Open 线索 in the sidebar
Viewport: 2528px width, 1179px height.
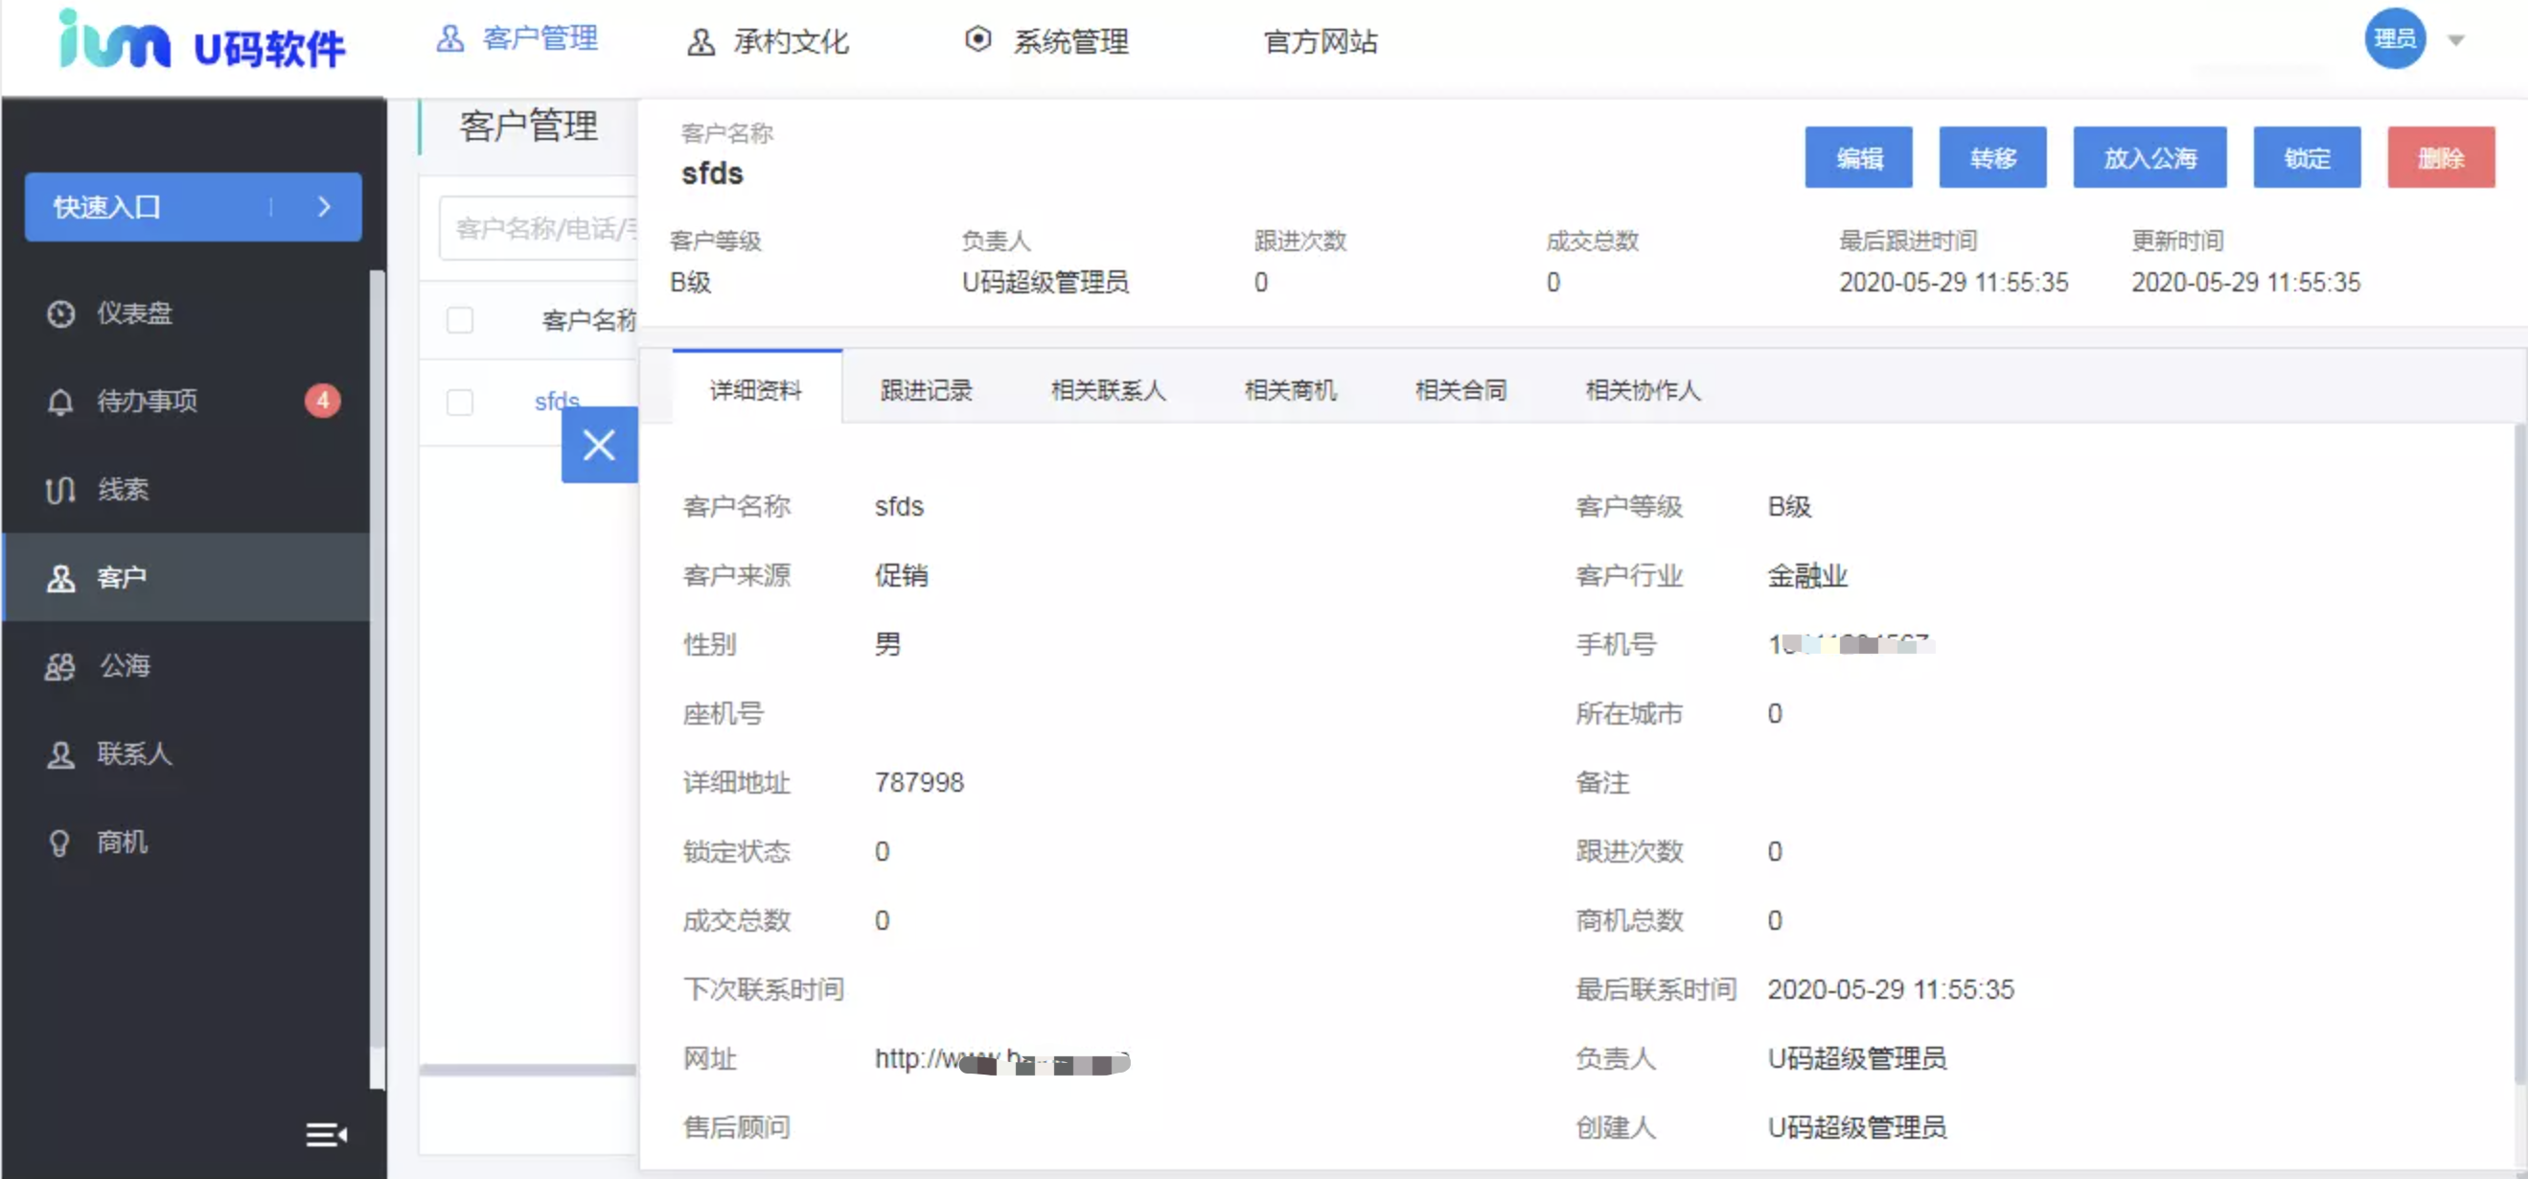click(x=187, y=490)
